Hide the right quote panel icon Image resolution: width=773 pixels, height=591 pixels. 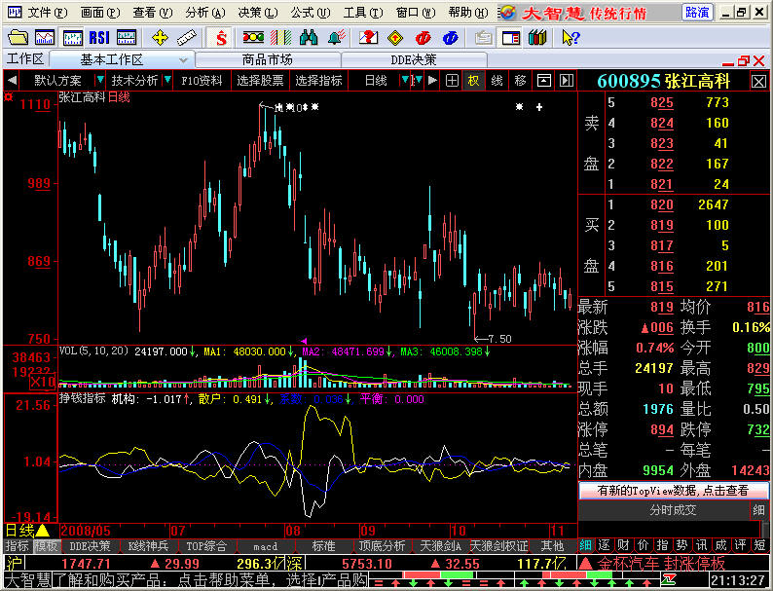[567, 81]
